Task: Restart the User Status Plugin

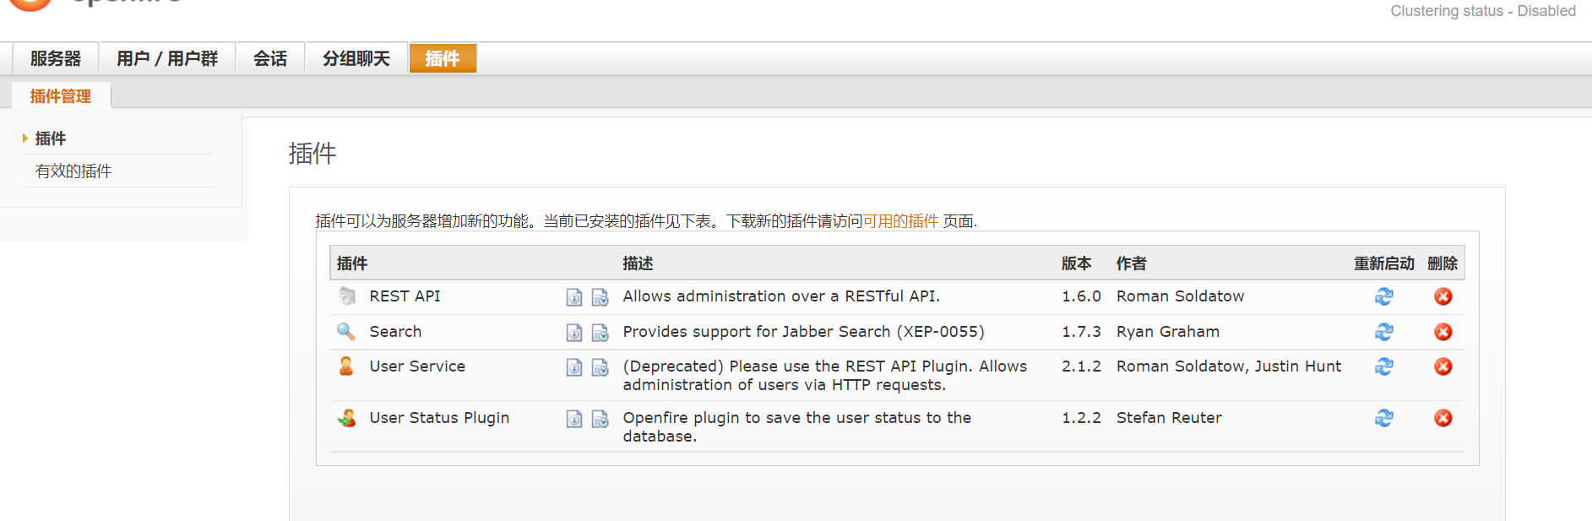Action: tap(1383, 418)
